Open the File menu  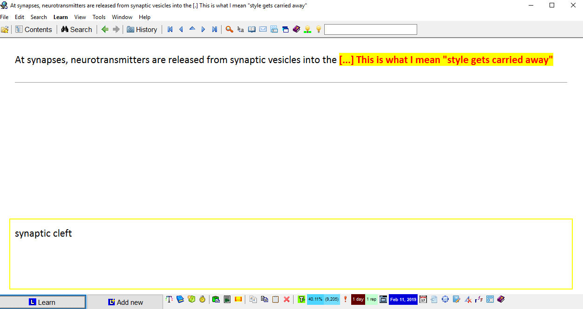pos(4,17)
